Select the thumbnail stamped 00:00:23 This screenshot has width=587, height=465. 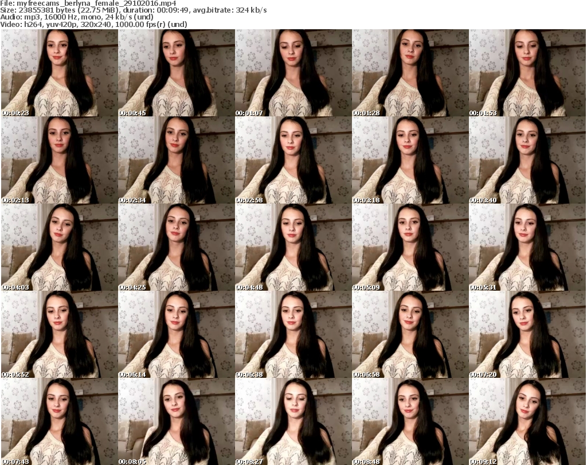[x=59, y=73]
